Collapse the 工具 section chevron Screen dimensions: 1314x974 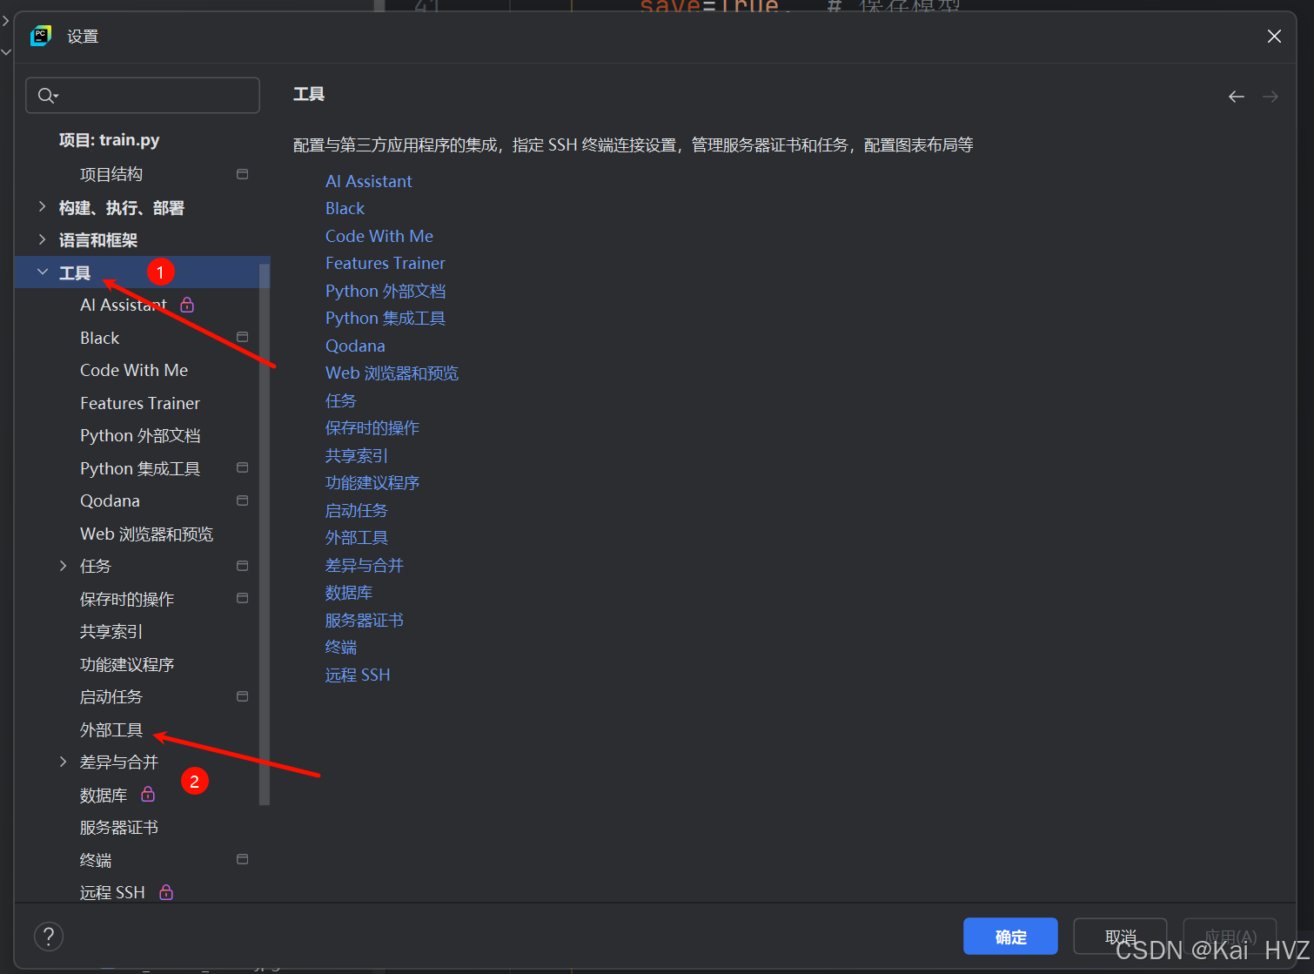click(42, 272)
